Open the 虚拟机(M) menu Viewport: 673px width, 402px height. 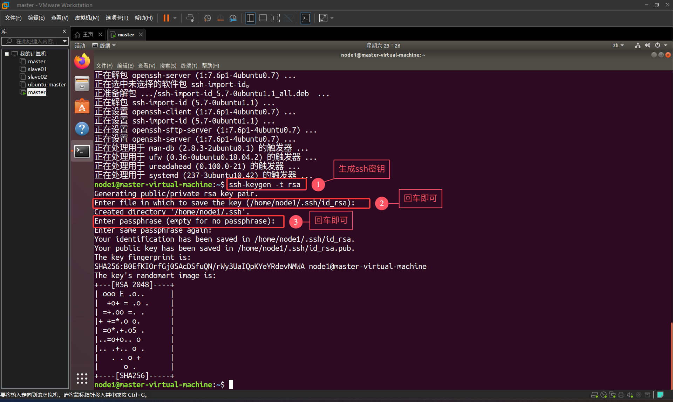pyautogui.click(x=87, y=17)
